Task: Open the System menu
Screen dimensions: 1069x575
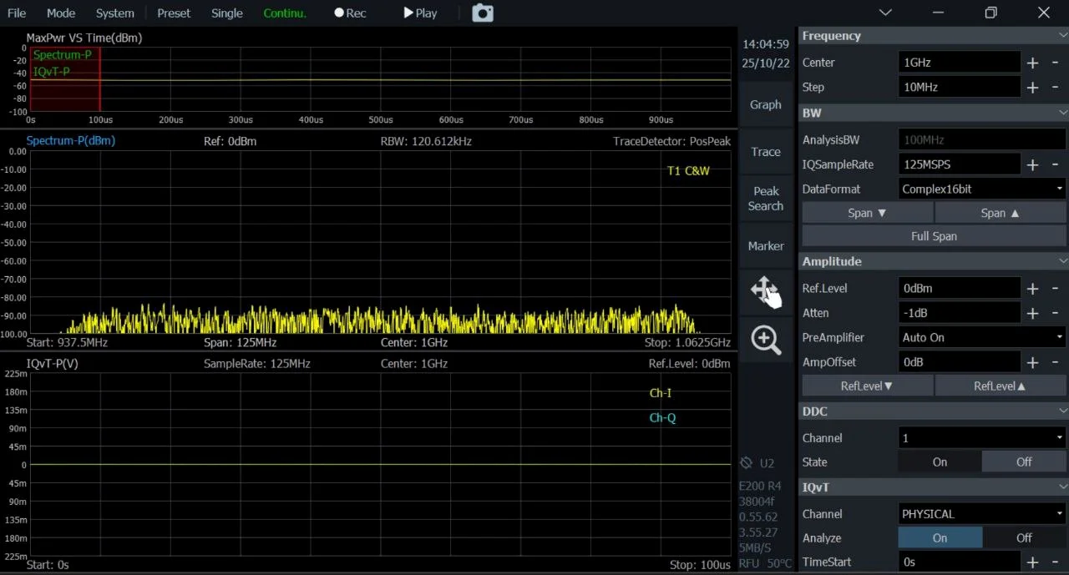Action: (x=114, y=13)
